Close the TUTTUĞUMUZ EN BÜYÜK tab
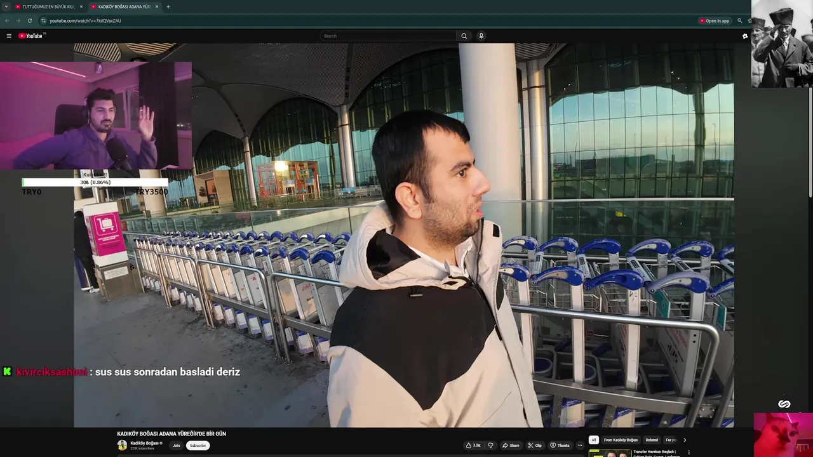This screenshot has height=457, width=813. pyautogui.click(x=81, y=6)
